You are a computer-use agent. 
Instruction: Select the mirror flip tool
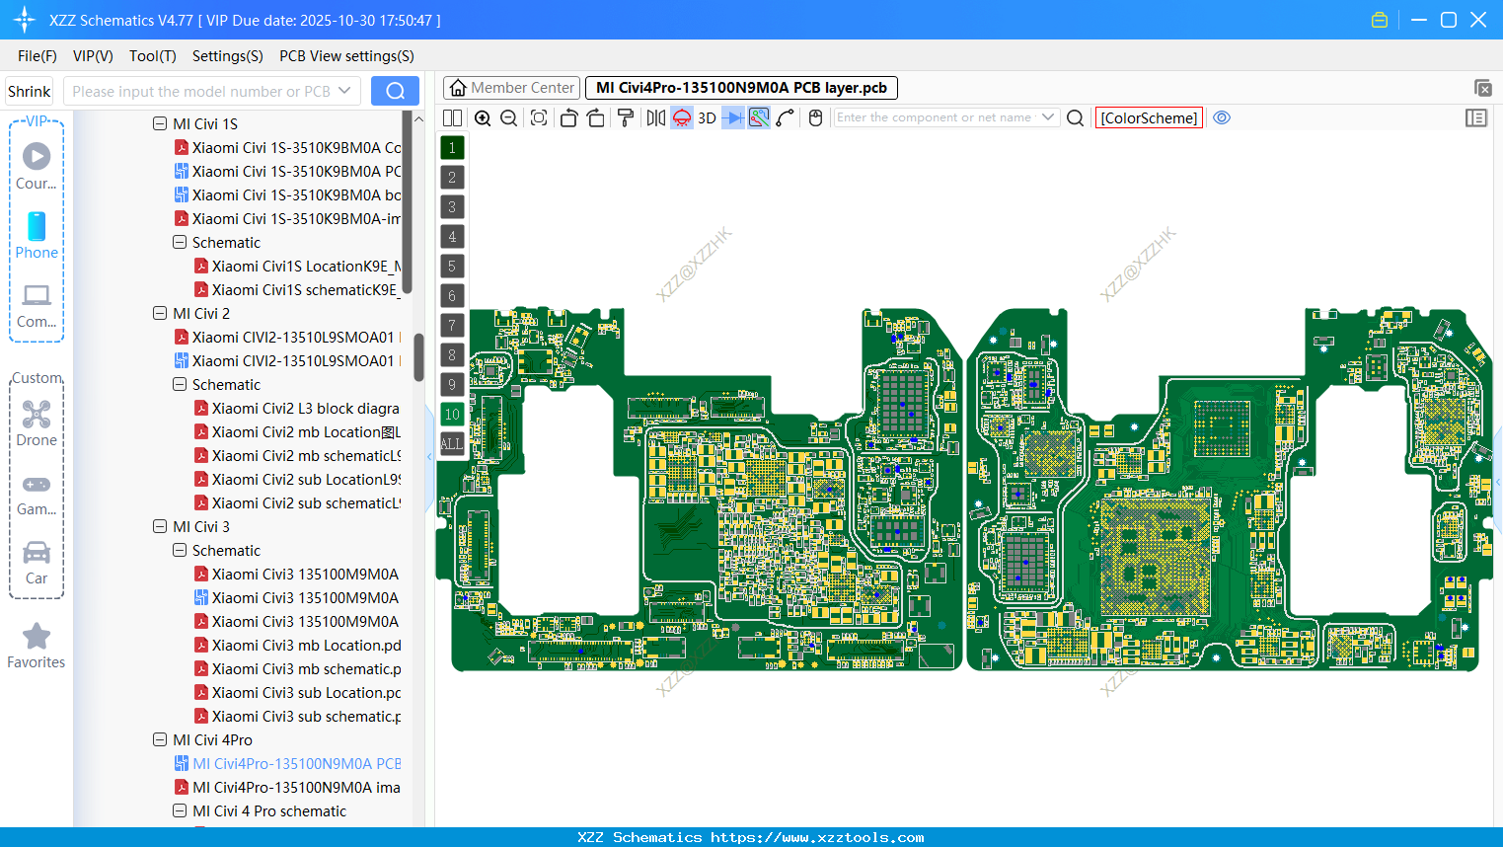pyautogui.click(x=655, y=116)
